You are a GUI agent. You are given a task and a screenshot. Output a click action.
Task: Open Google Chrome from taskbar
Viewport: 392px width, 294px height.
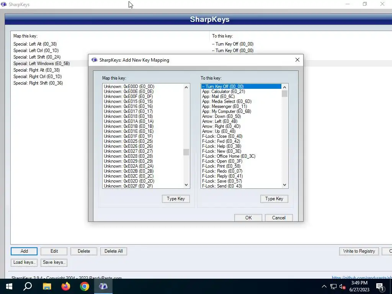click(x=85, y=286)
